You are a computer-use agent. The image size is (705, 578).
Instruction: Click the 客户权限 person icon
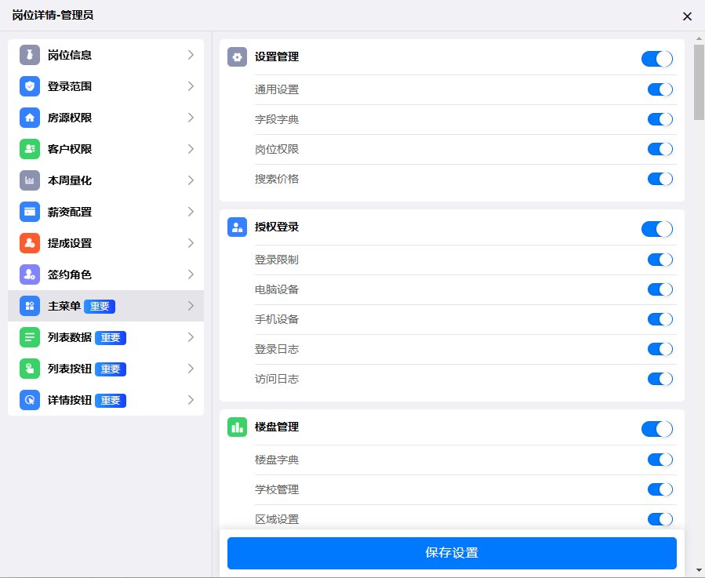pos(30,149)
